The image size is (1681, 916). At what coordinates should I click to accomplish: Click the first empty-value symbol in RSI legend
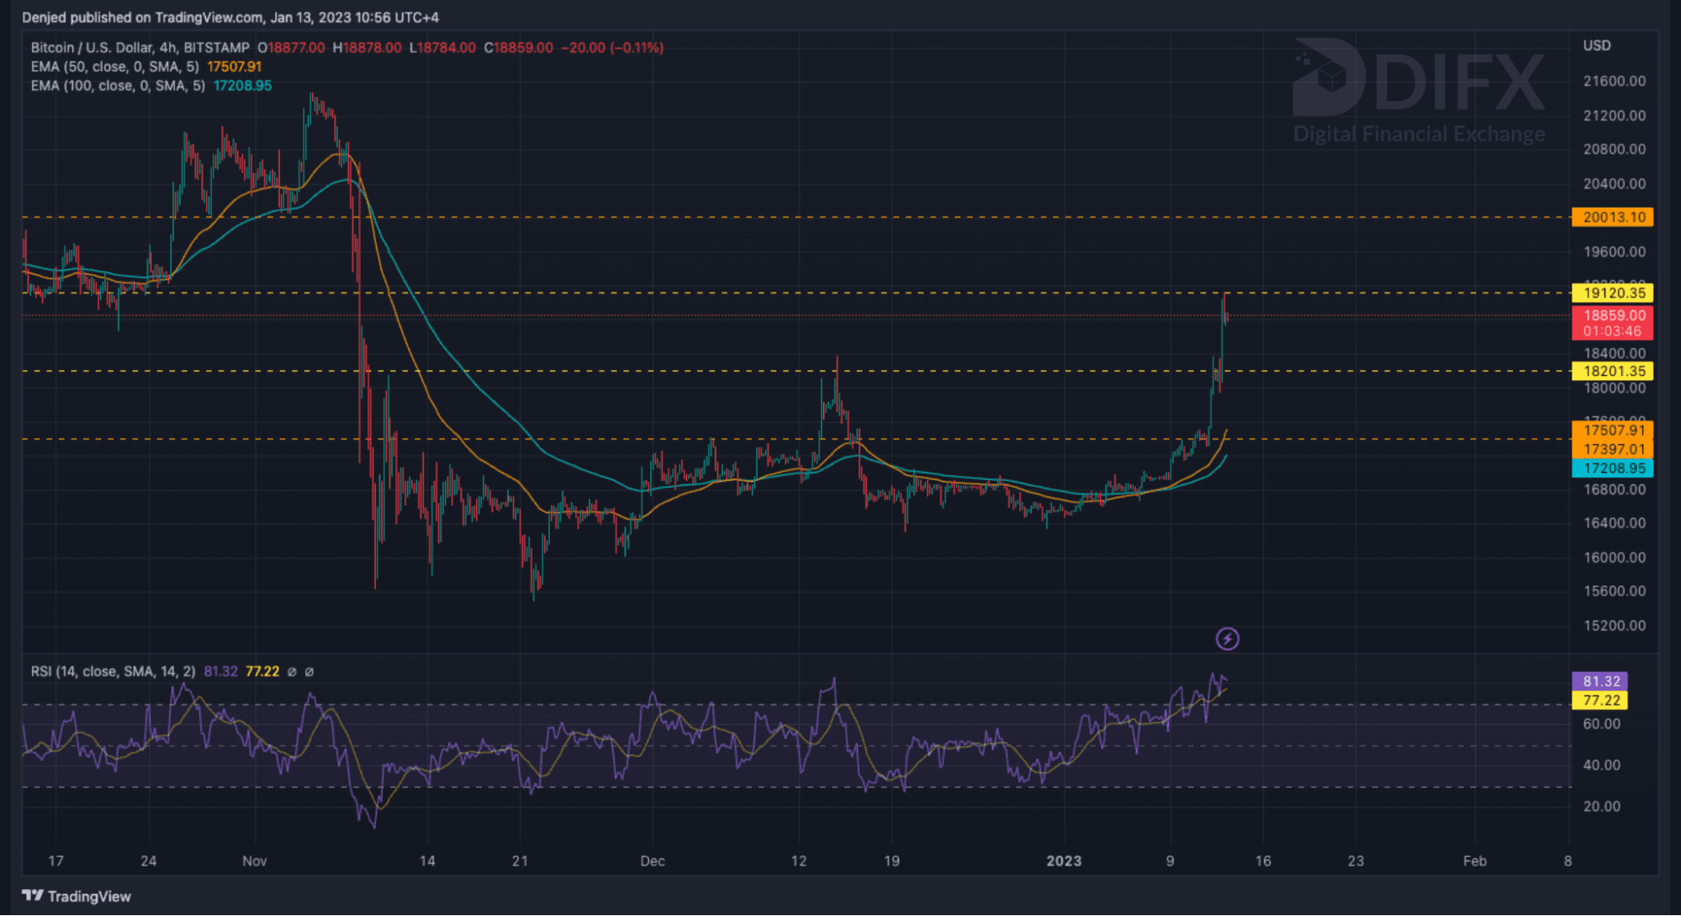(x=292, y=672)
